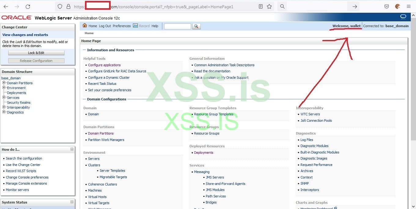
Task: Expand the Diagnostics tree node
Action: (x=4, y=112)
